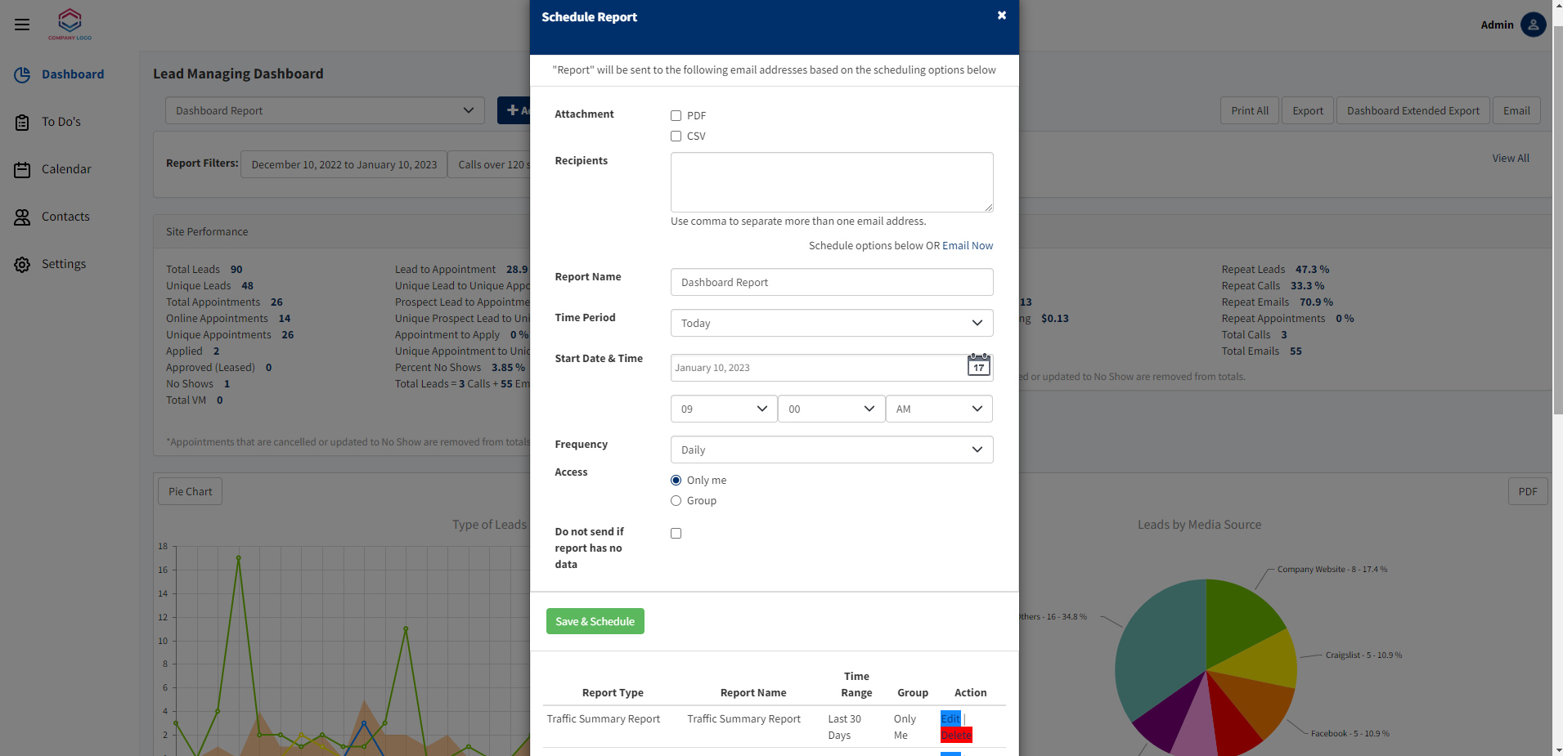Image resolution: width=1563 pixels, height=756 pixels.
Task: Click the Admin user avatar icon
Action: [1533, 25]
